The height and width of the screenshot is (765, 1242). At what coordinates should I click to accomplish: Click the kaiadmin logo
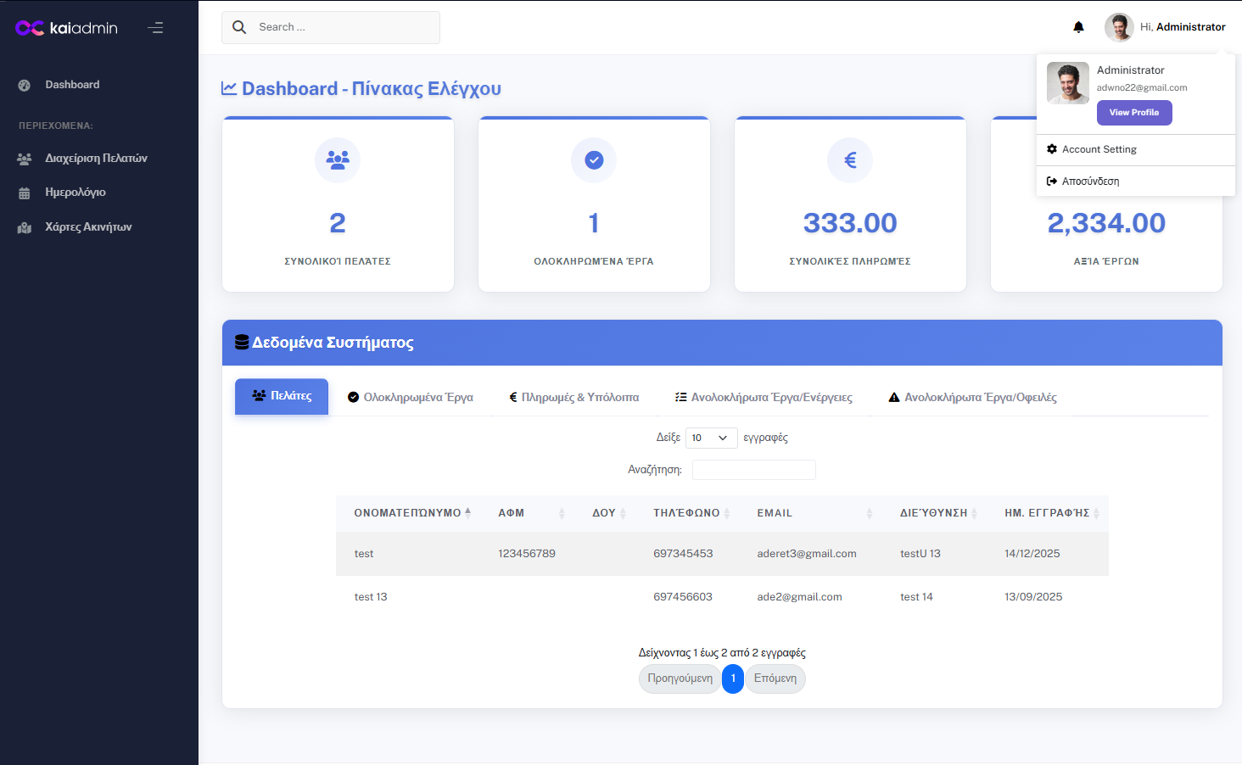tap(66, 28)
